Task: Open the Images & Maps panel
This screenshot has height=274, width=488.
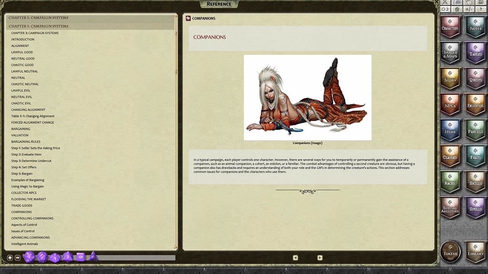Action: [x=451, y=52]
